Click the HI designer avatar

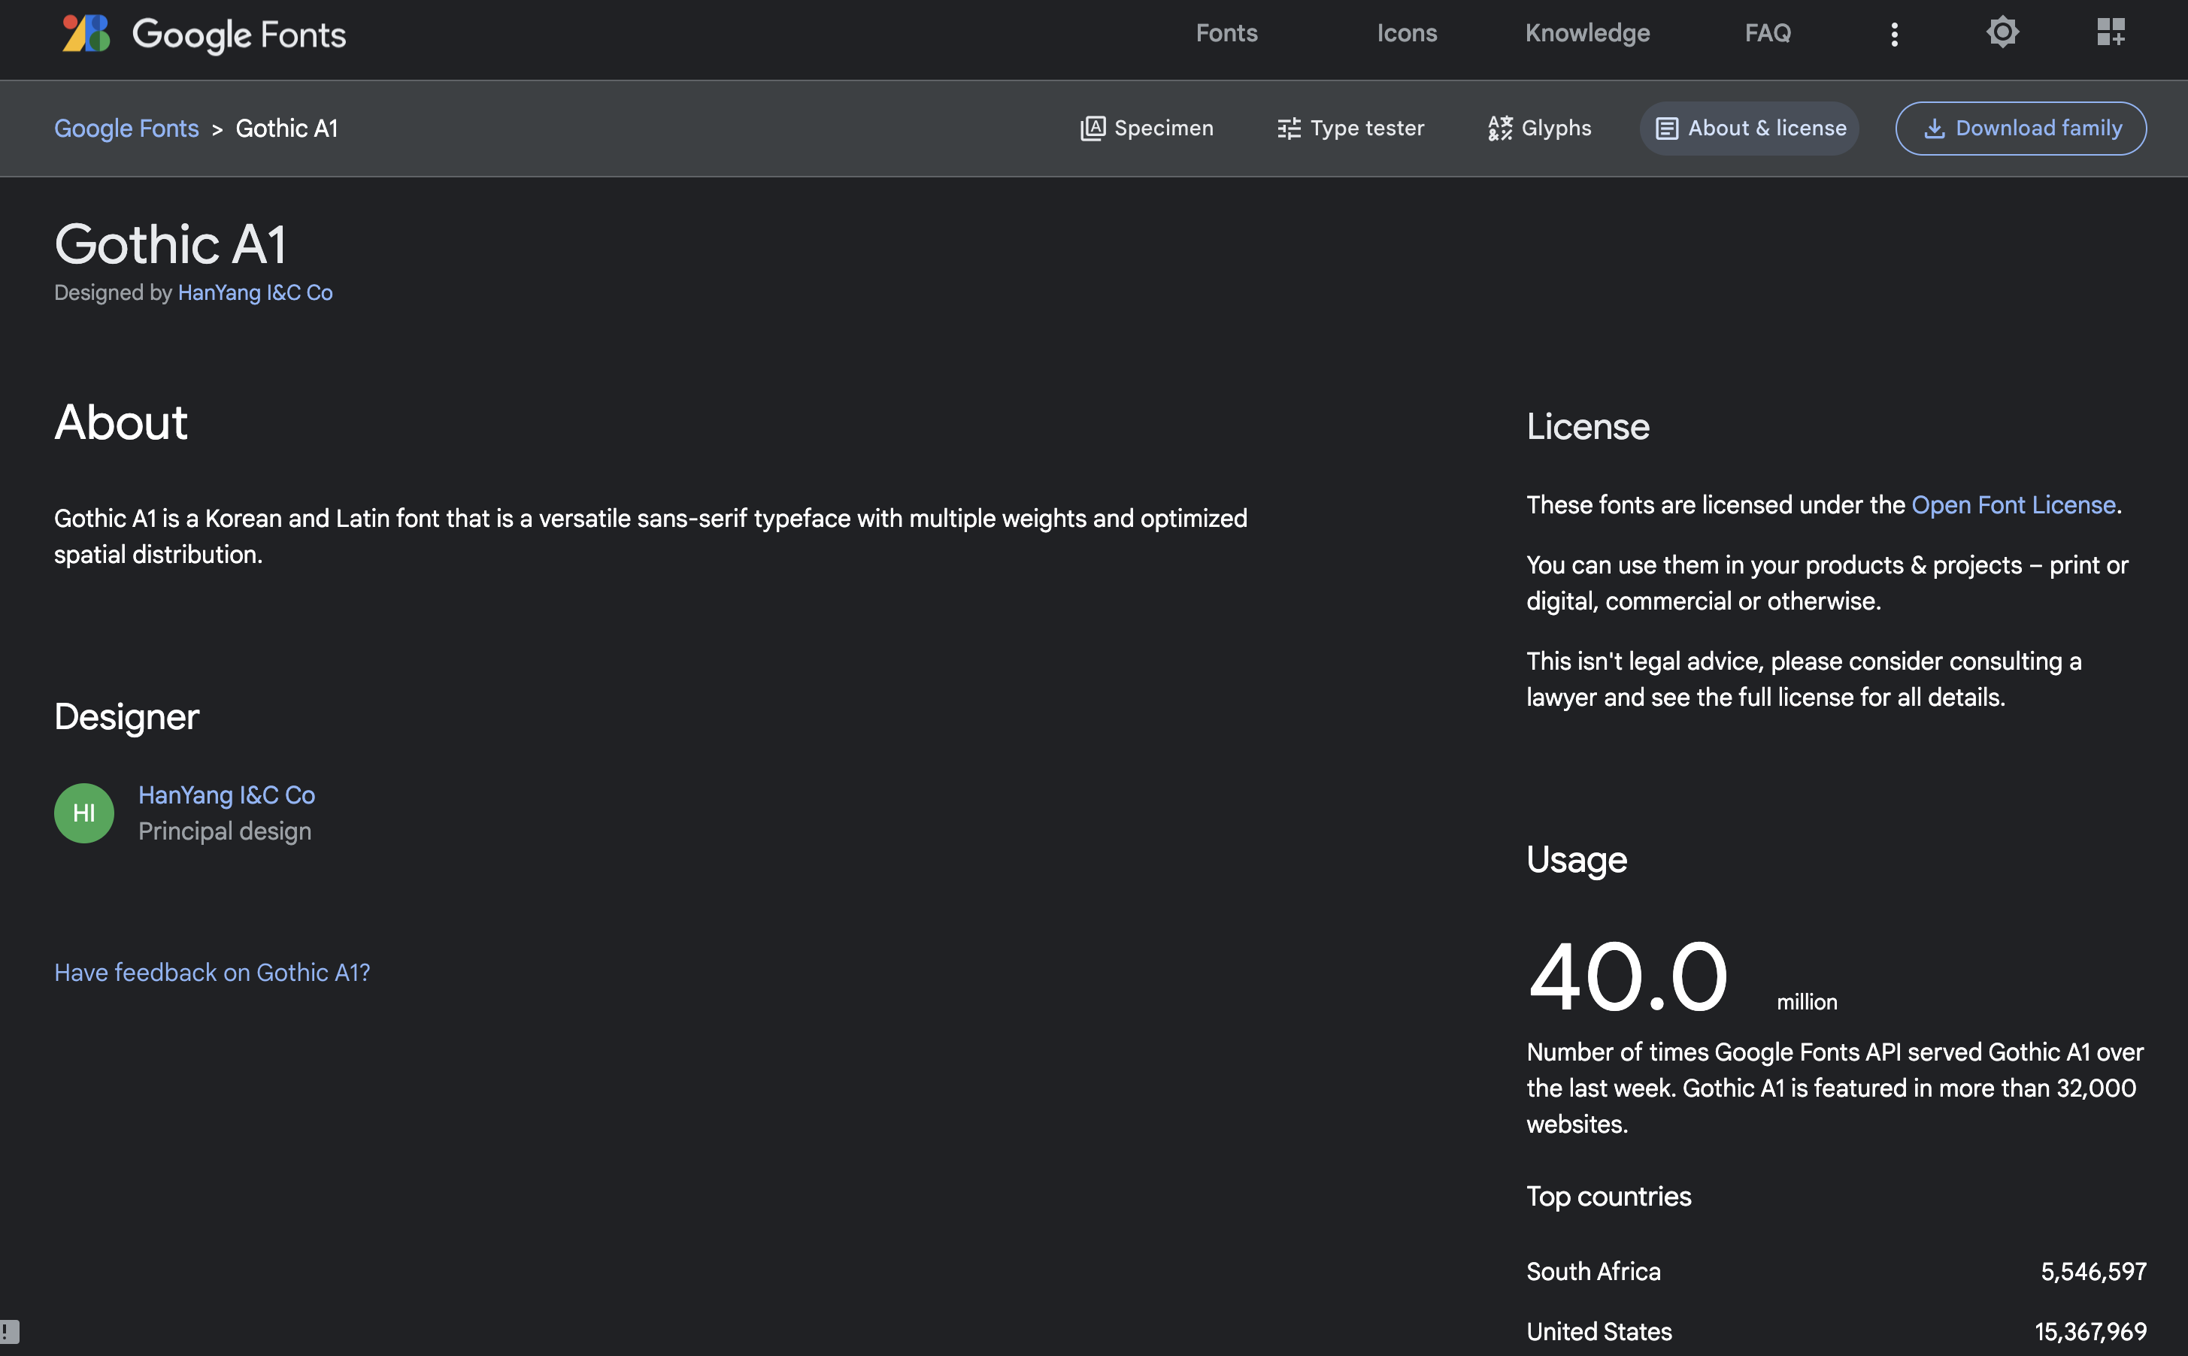coord(83,813)
